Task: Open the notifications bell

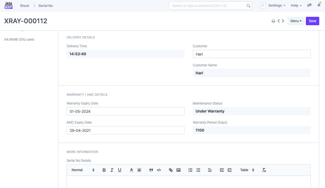Action: click(319, 5)
